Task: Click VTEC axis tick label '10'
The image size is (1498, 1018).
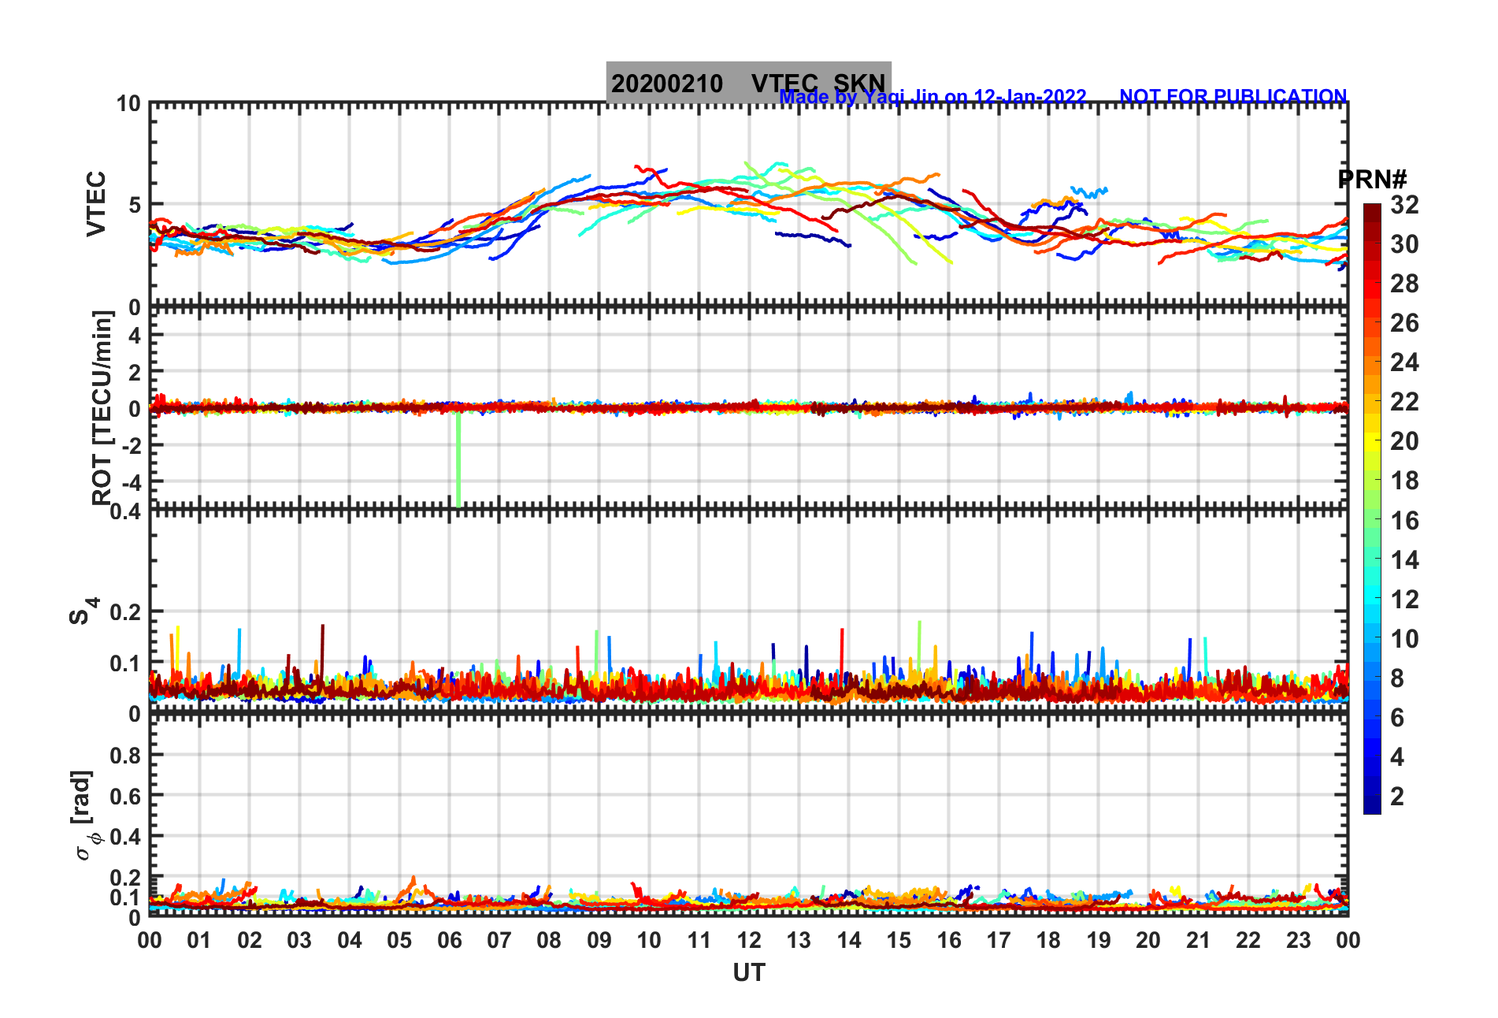Action: coord(128,104)
